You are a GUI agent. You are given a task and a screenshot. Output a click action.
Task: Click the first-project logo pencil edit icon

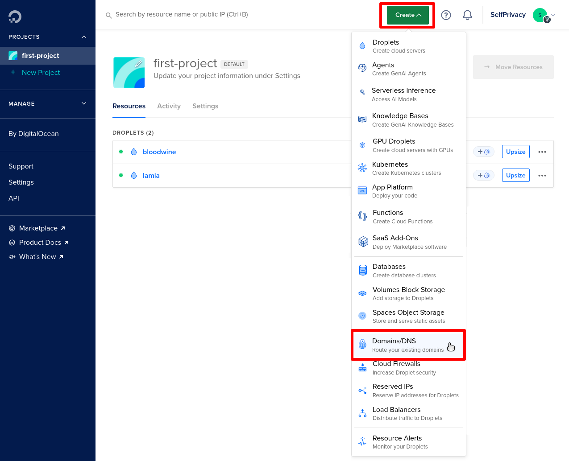[138, 63]
